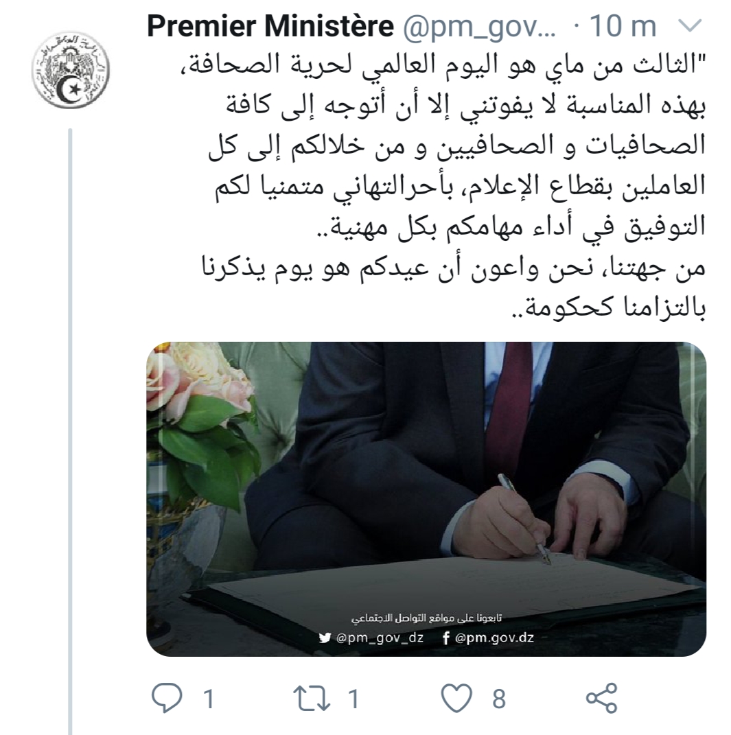Click the Facebook logo in the image

point(446,638)
